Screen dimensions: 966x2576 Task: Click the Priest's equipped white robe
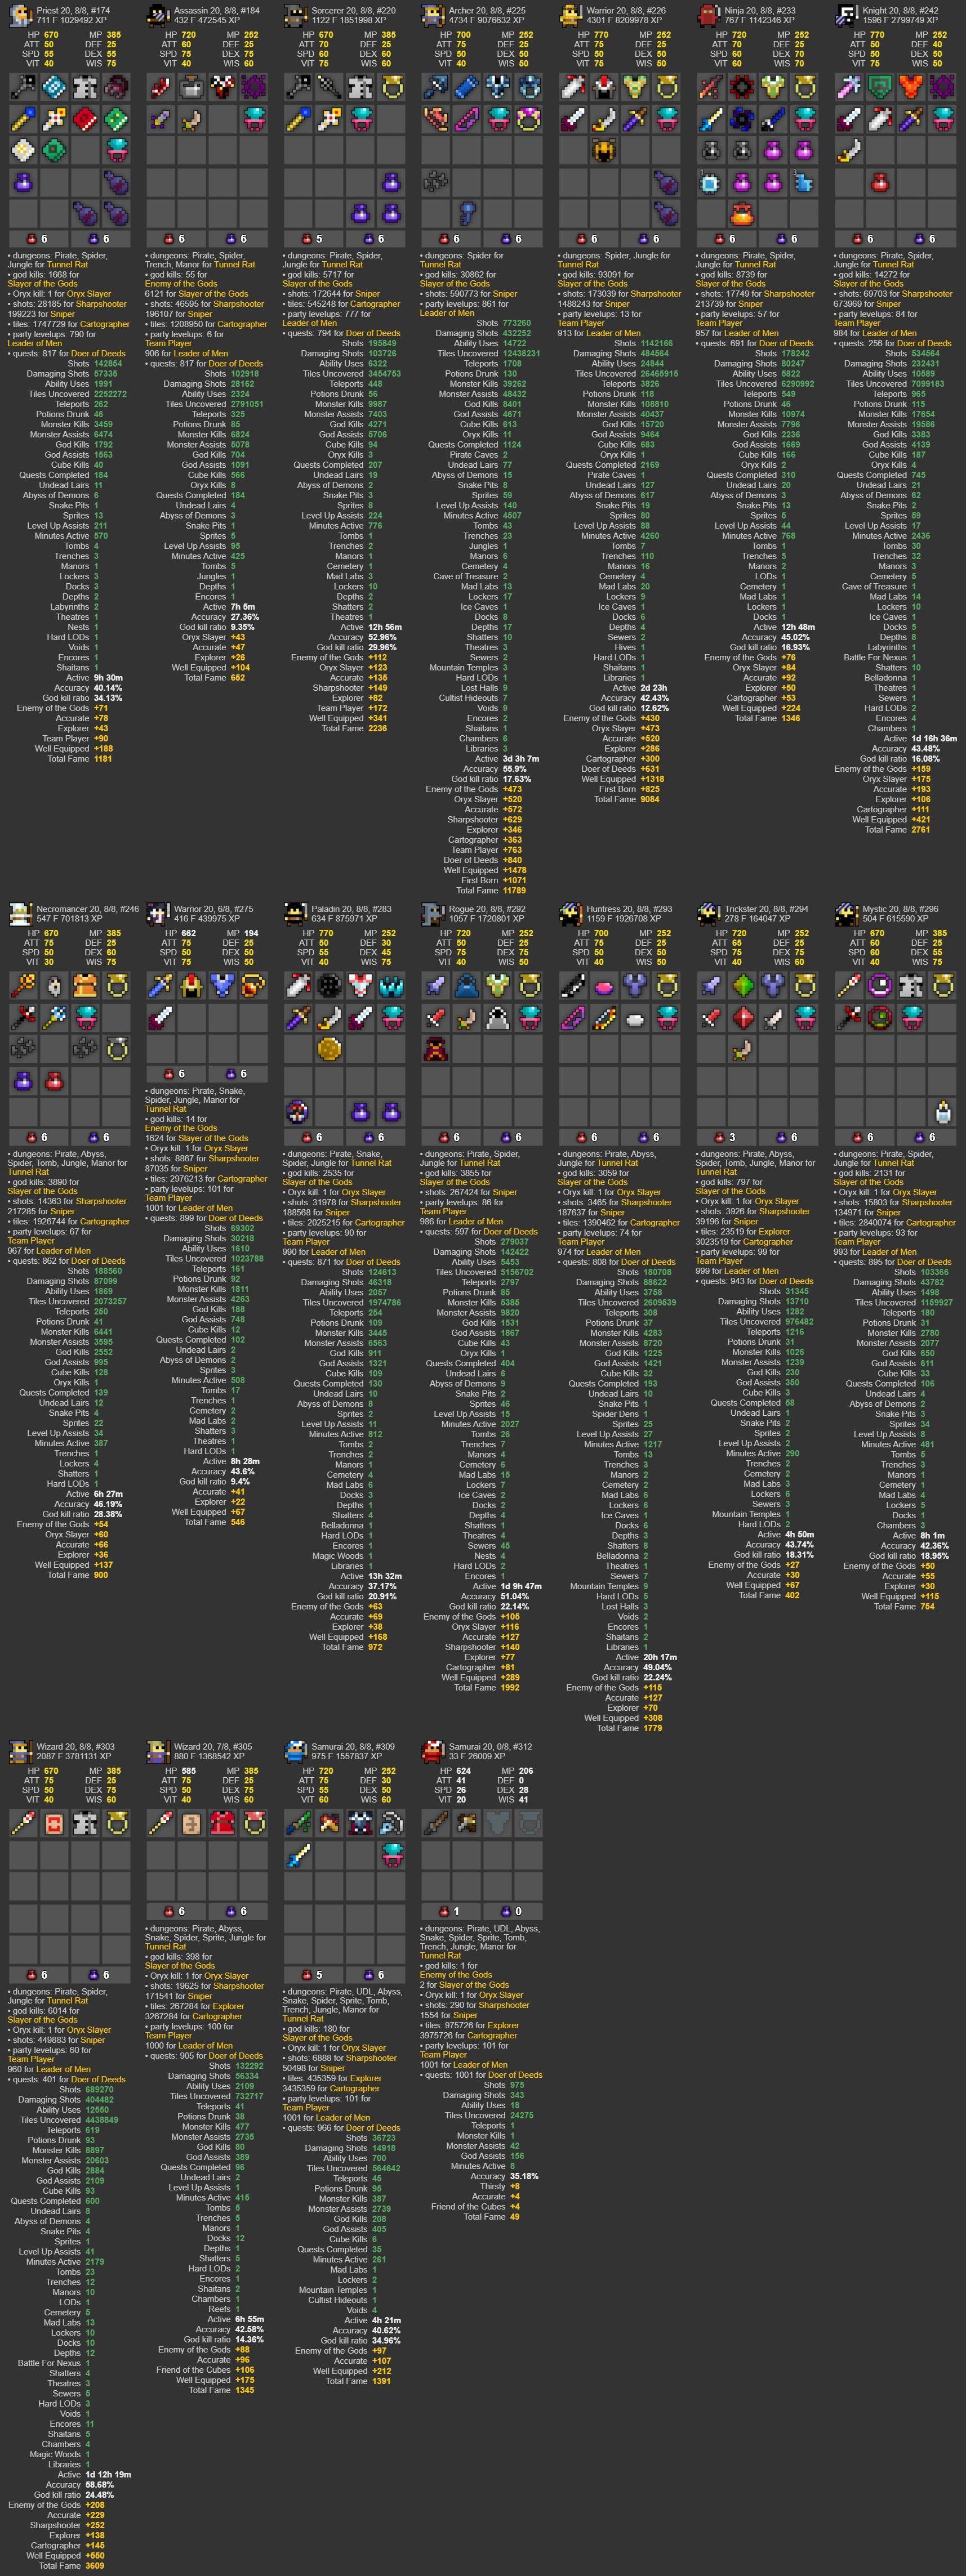(x=86, y=87)
